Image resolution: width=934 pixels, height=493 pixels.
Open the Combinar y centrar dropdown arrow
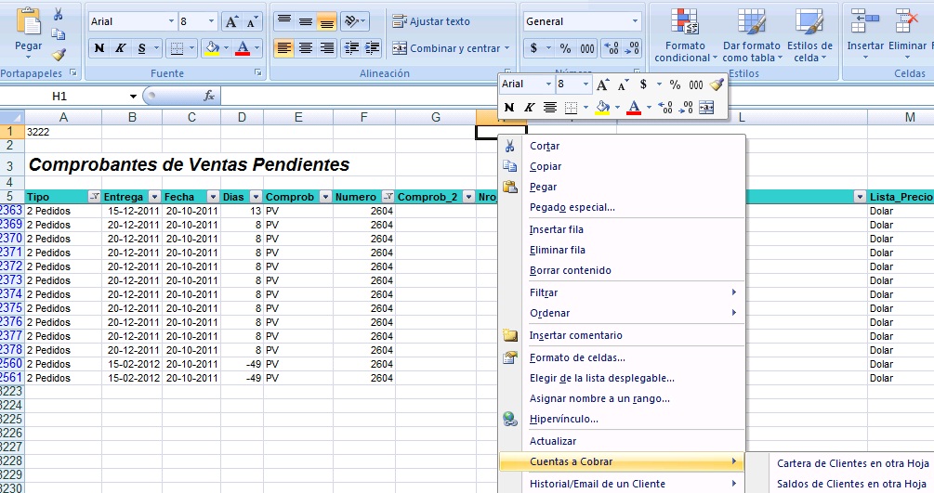[x=506, y=48]
